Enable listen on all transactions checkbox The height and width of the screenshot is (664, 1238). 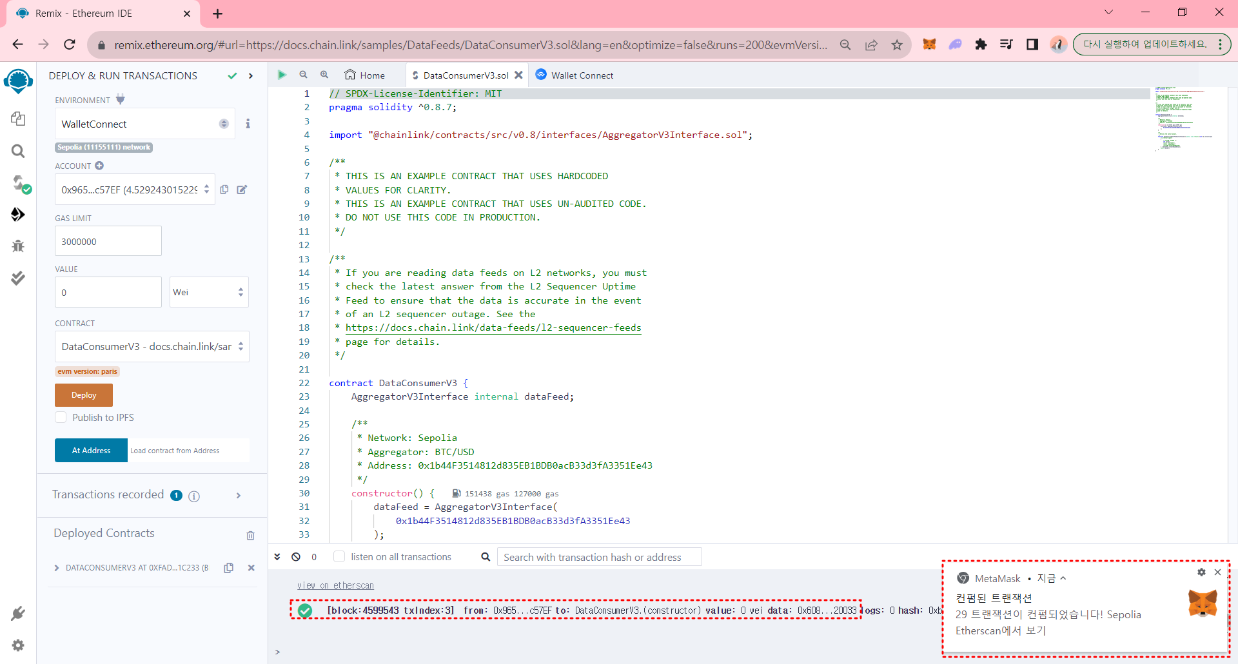339,556
